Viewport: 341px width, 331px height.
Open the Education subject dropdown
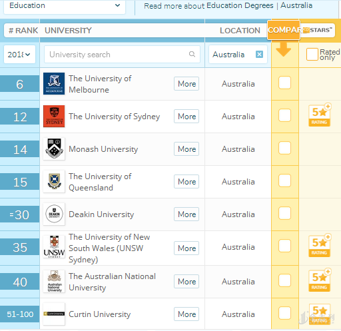(x=65, y=6)
